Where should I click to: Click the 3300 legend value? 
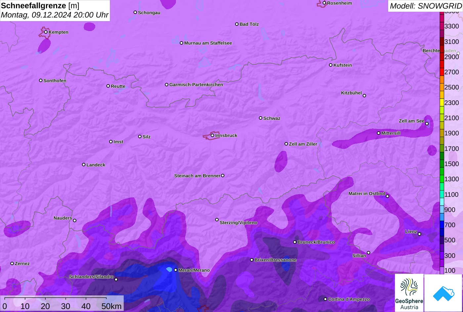452,26
